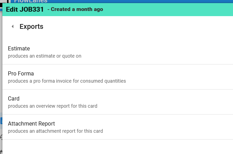
Task: Click the partially hidden refresh icon at left edge
Action: pyautogui.click(x=1, y=137)
